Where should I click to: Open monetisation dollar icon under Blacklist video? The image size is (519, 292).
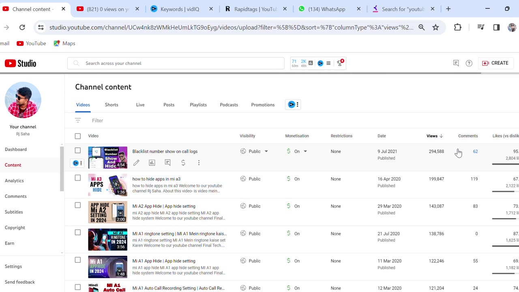[x=183, y=163]
